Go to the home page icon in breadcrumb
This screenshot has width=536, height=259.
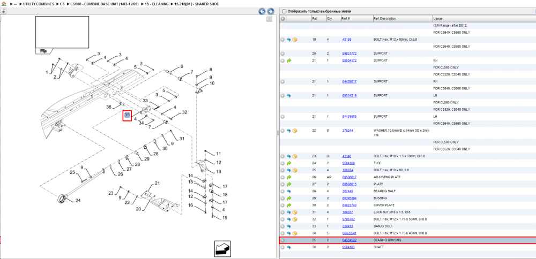coord(4,4)
